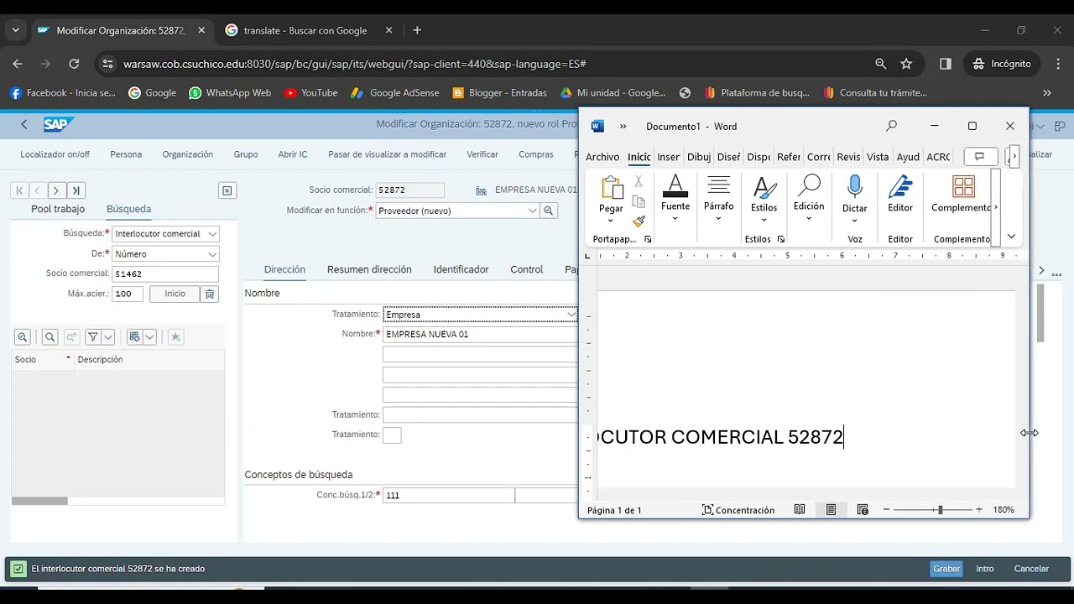Switch Word to read mode view
Image resolution: width=1074 pixels, height=604 pixels.
(x=800, y=509)
